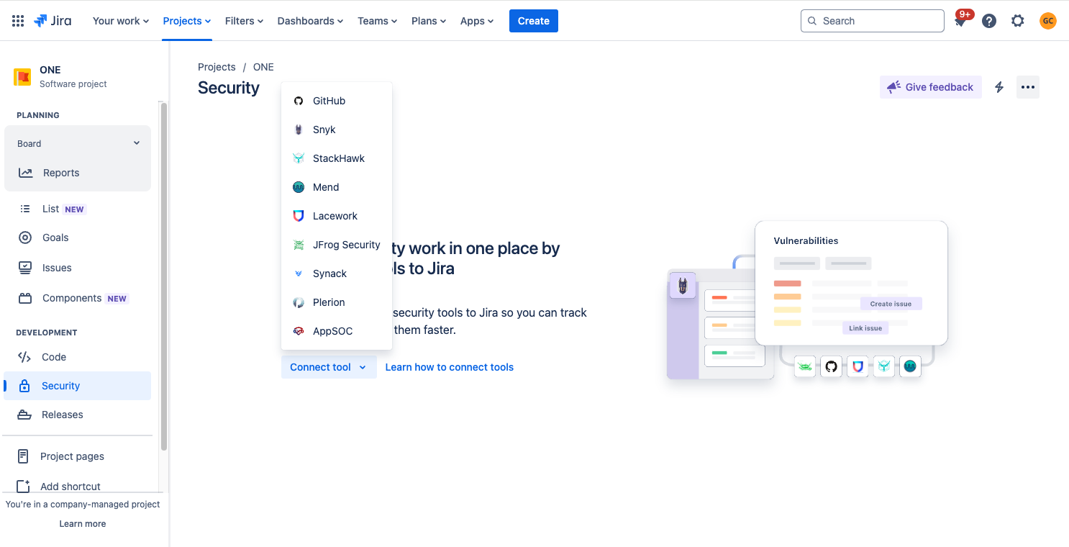Expand the Teams menu

pyautogui.click(x=378, y=21)
